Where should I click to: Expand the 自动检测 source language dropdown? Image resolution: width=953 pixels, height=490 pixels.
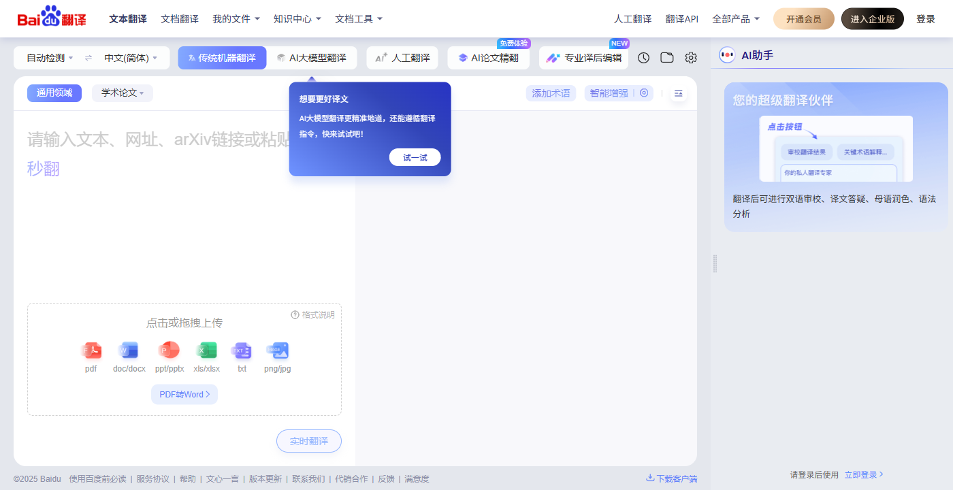50,59
